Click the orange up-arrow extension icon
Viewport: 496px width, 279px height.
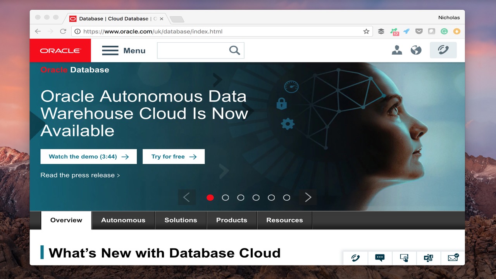[x=457, y=31]
